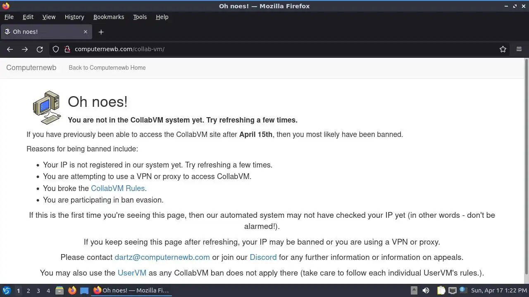
Task: Reload the current page
Action: 40,49
